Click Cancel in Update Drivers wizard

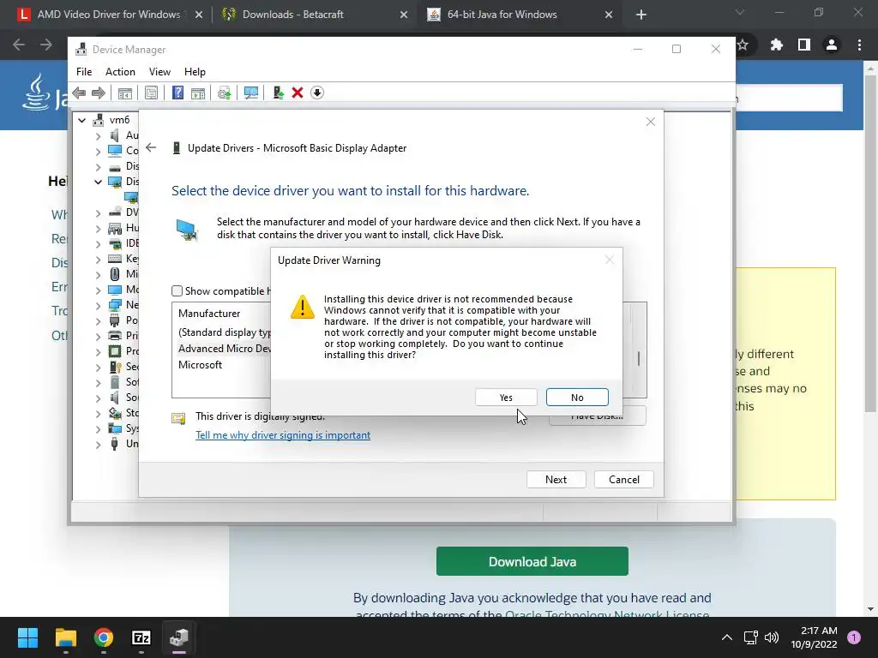[624, 480]
